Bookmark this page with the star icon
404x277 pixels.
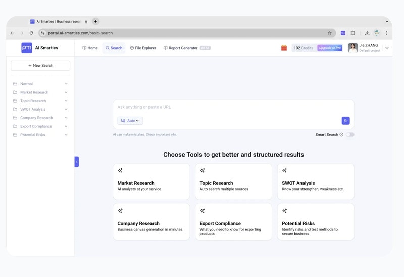[x=330, y=33]
